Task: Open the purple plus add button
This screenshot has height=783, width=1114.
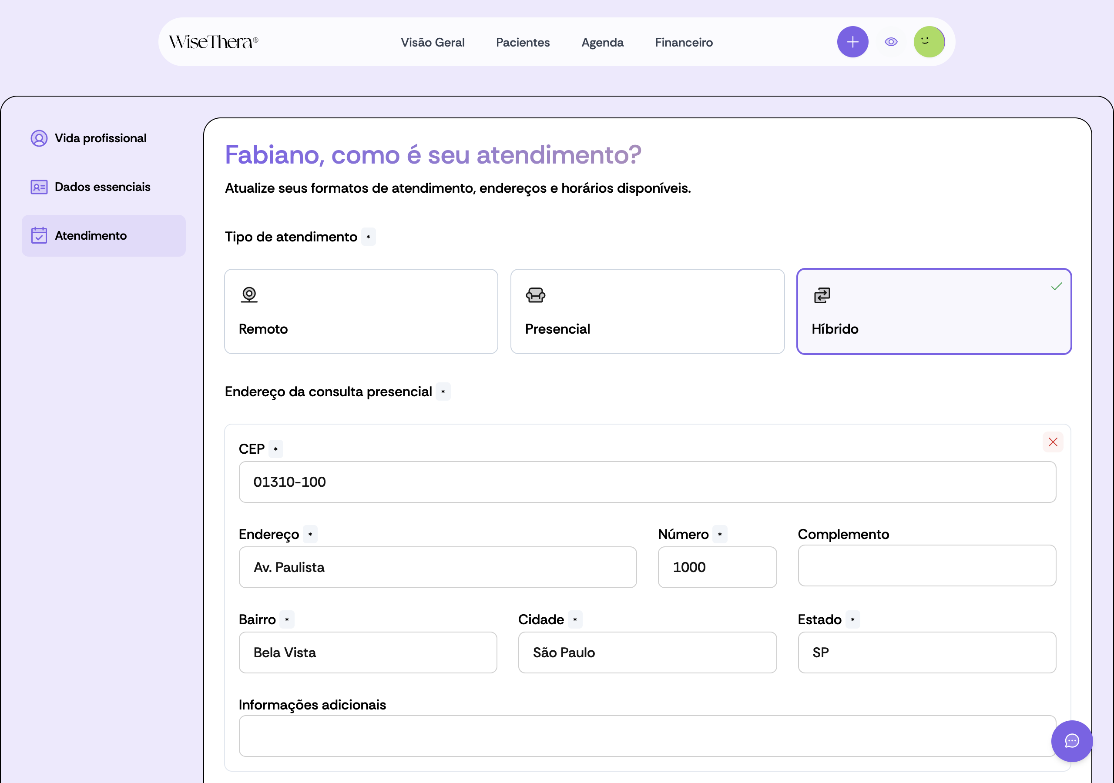Action: (852, 42)
